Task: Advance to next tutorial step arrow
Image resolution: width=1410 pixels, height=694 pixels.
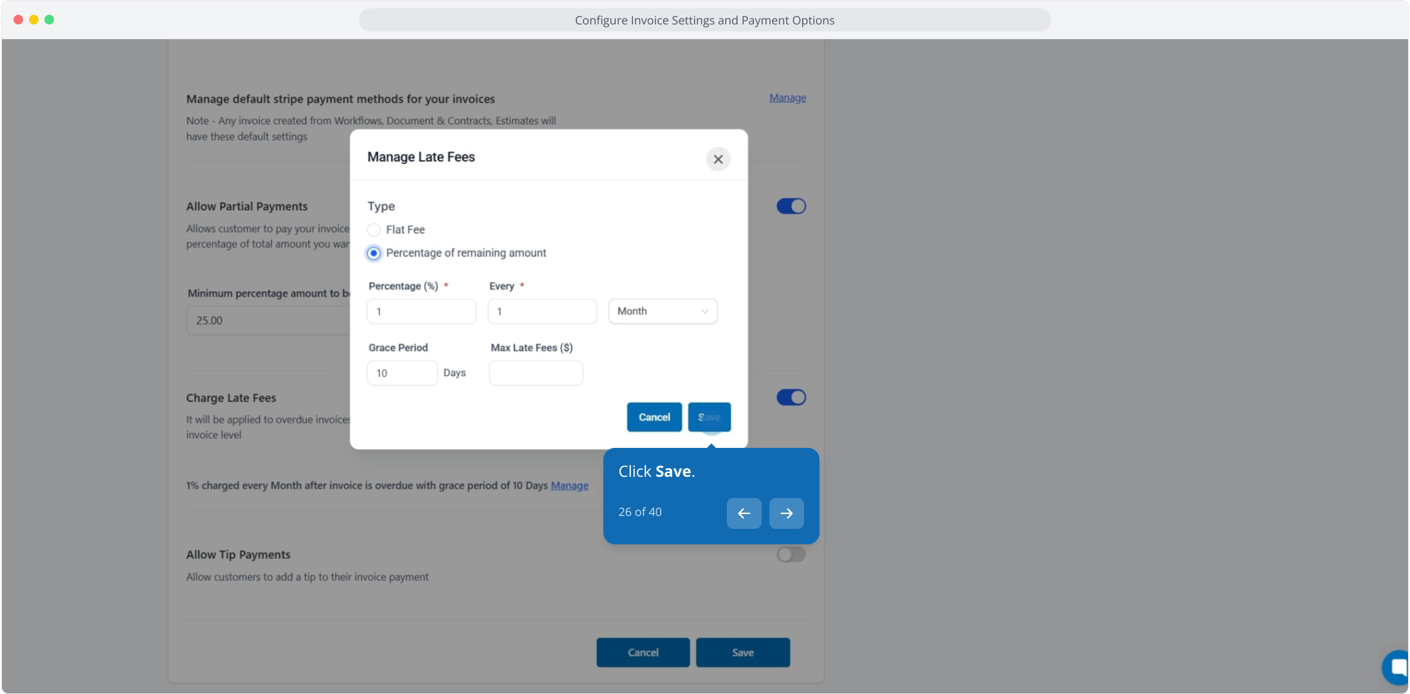Action: [x=786, y=513]
